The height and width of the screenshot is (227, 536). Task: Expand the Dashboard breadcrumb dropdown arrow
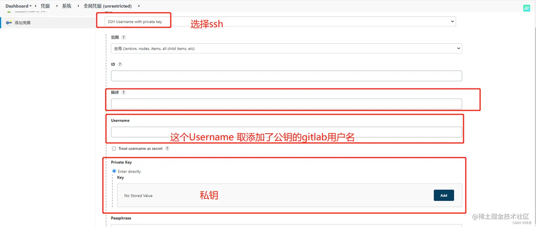[30, 6]
